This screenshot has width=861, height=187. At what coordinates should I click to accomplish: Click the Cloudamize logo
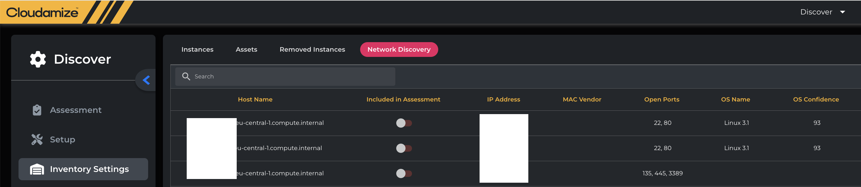point(42,12)
